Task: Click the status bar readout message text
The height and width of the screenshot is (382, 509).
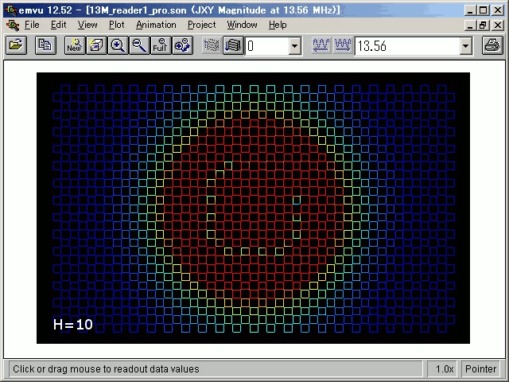Action: click(x=106, y=369)
